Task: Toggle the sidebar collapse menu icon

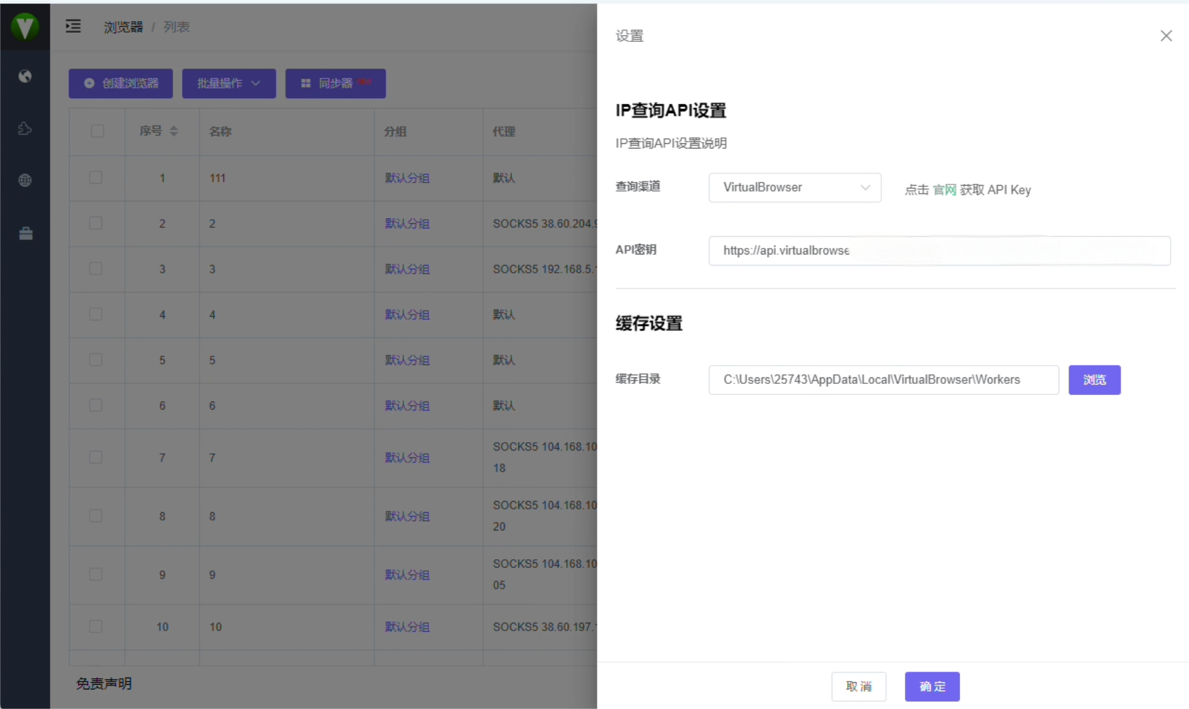Action: click(x=73, y=26)
